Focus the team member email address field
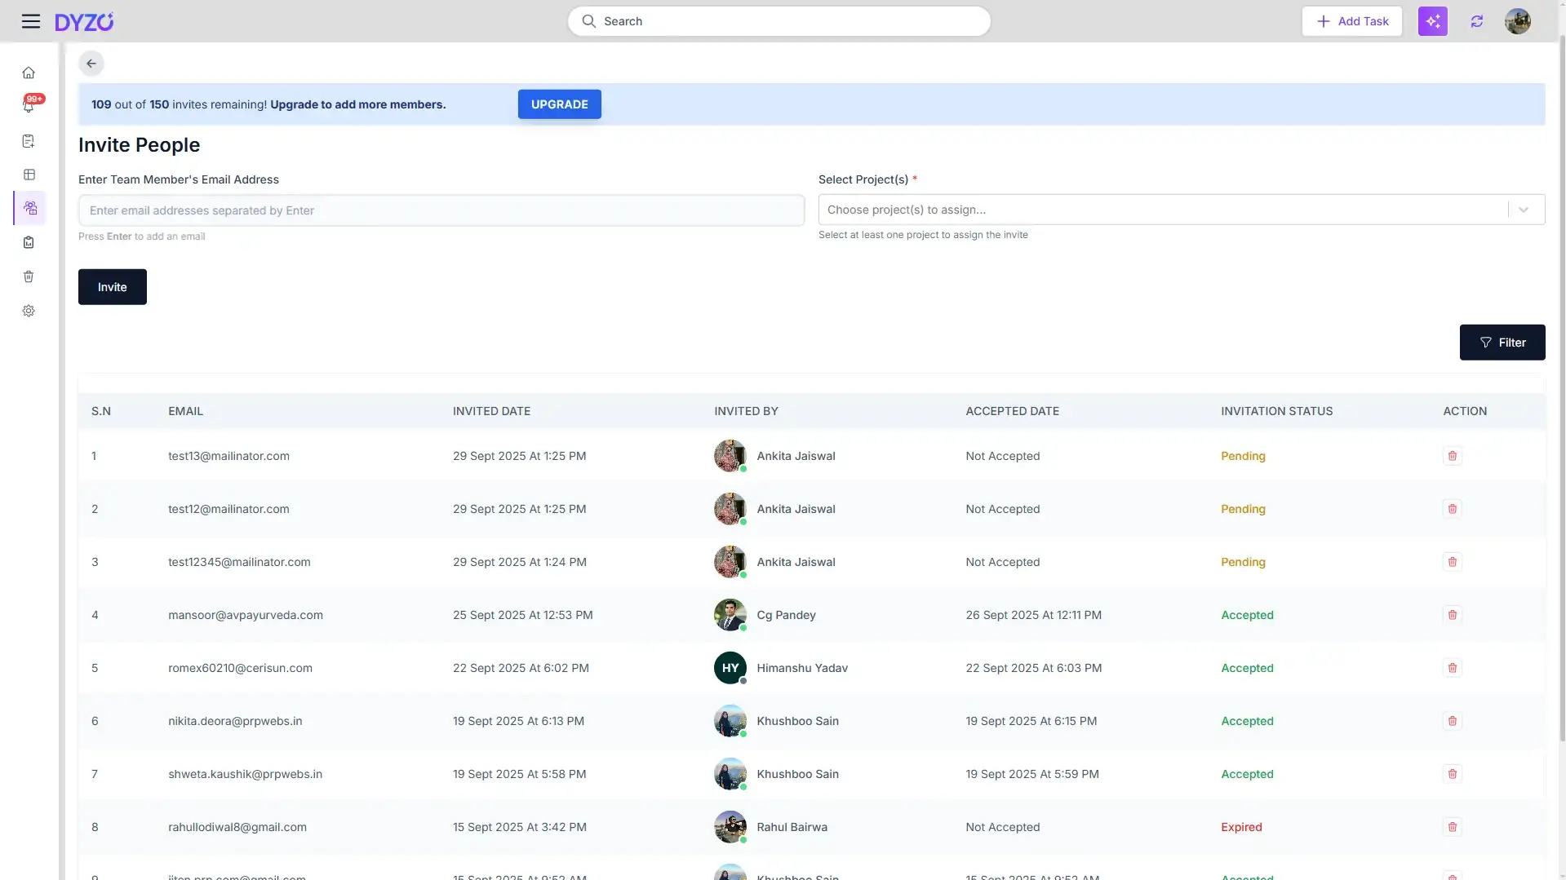The image size is (1566, 880). (441, 210)
